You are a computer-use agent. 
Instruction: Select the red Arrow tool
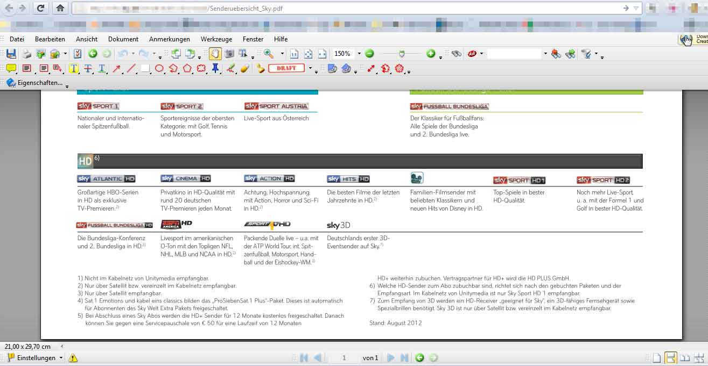116,68
